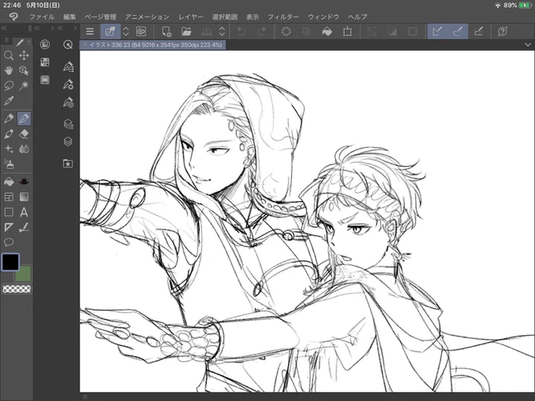Select the Frame border panel tool
This screenshot has width=535, height=401.
click(x=9, y=197)
